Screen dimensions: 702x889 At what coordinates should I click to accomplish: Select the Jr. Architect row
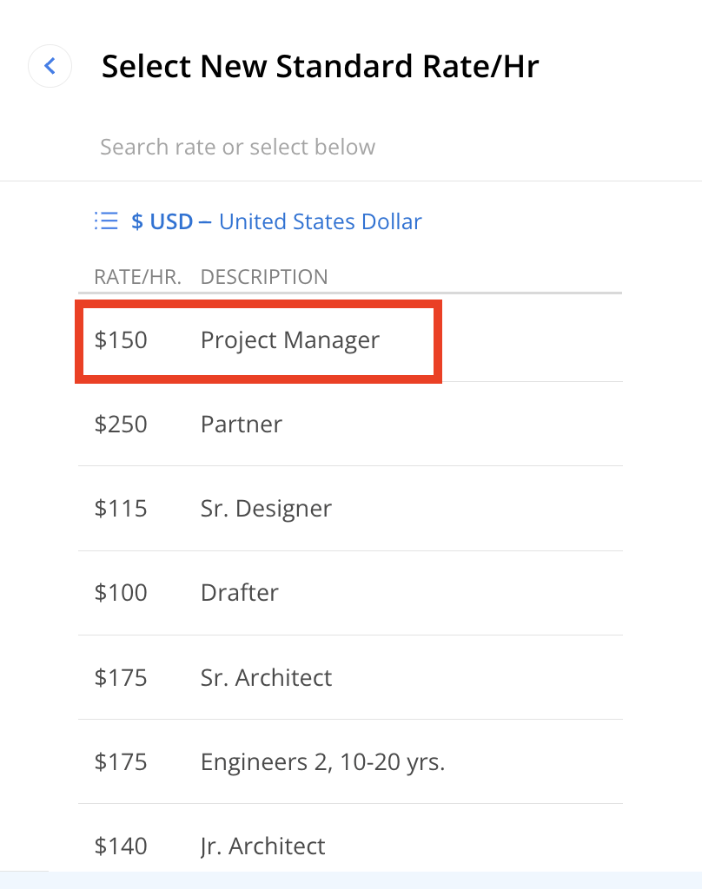(x=262, y=846)
